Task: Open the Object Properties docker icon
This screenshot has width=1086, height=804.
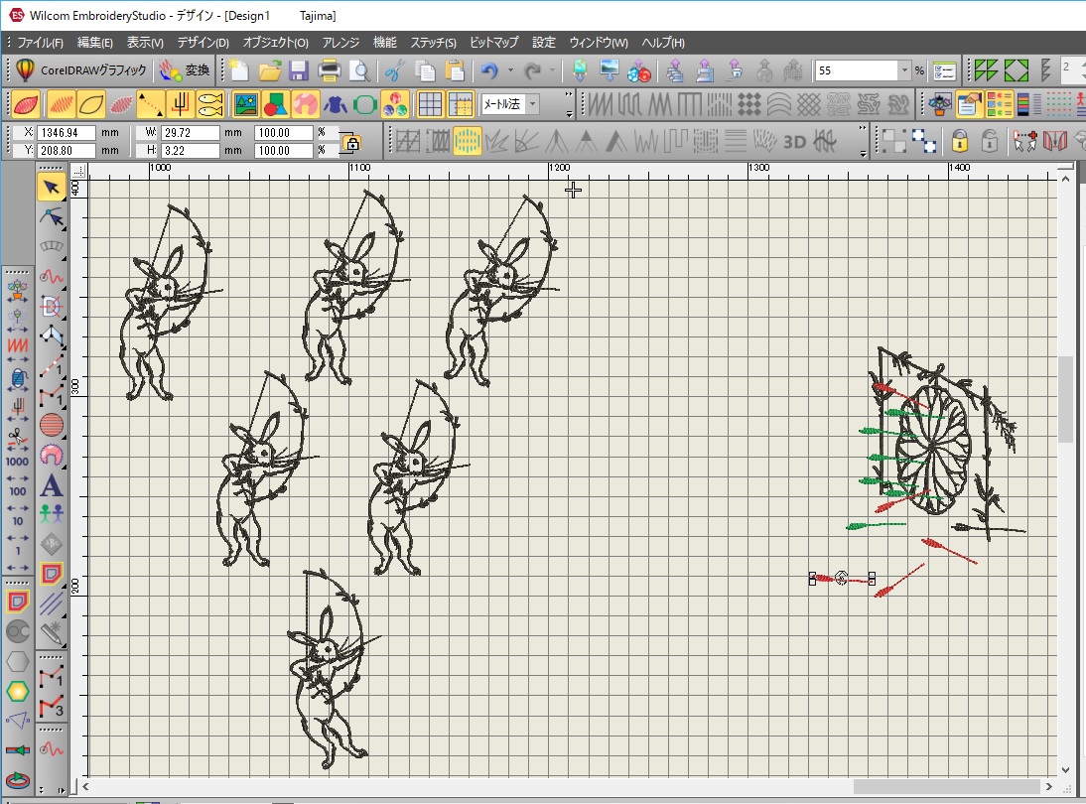Action: [x=969, y=104]
